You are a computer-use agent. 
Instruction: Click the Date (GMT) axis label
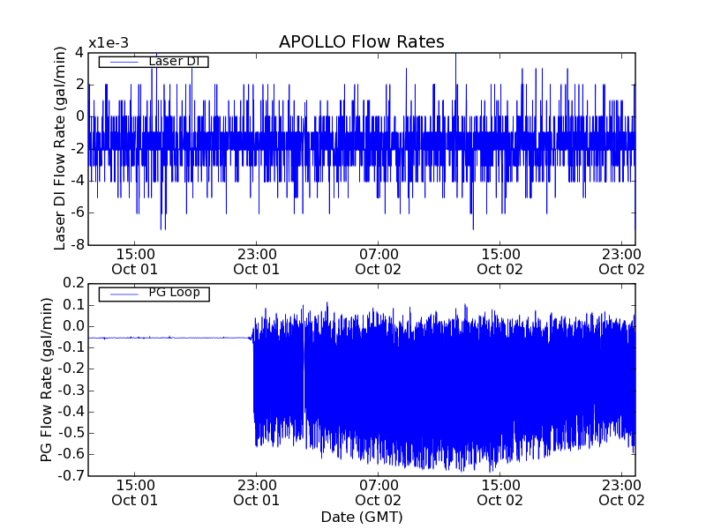click(x=362, y=517)
